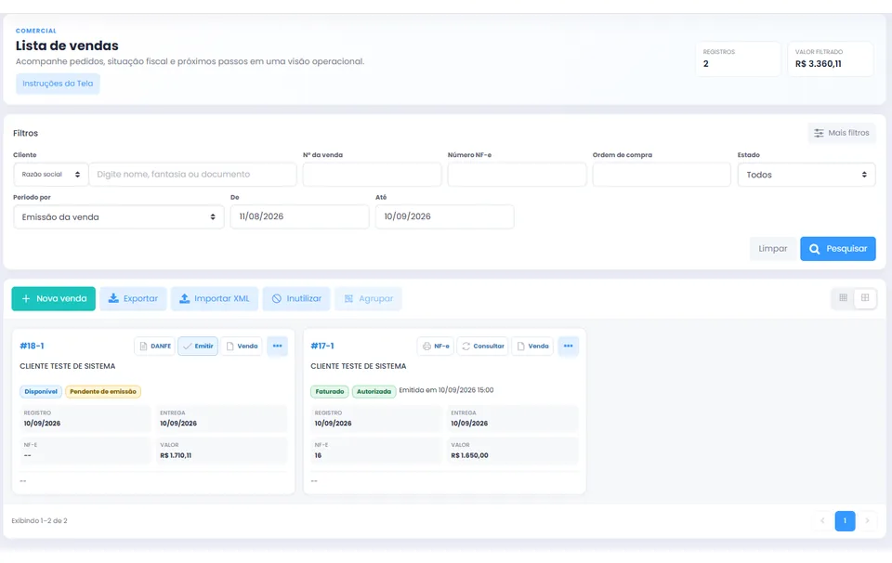Open the Estado dropdown showing Todos

[x=807, y=175]
